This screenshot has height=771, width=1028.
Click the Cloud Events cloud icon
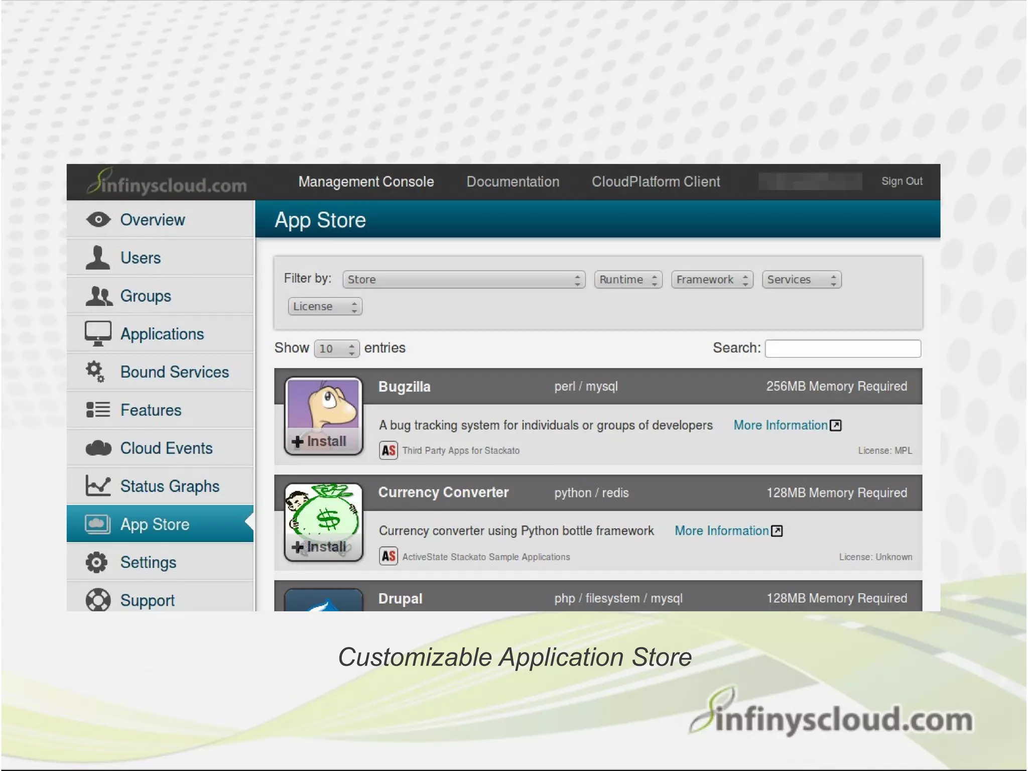tap(98, 448)
